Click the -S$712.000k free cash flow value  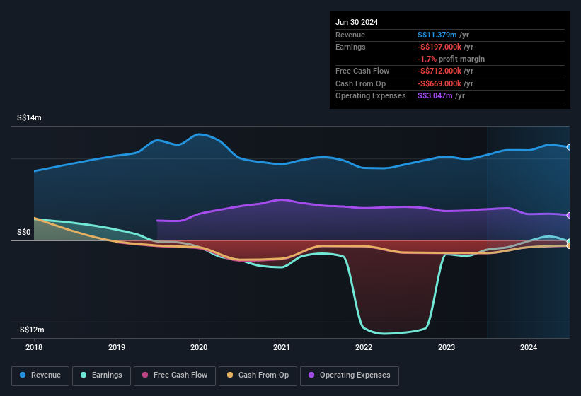pos(439,71)
